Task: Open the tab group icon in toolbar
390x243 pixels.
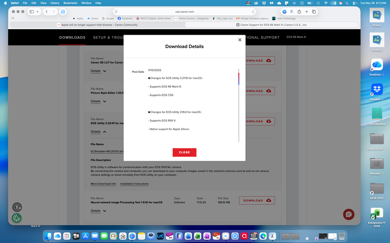Action: coord(63,12)
